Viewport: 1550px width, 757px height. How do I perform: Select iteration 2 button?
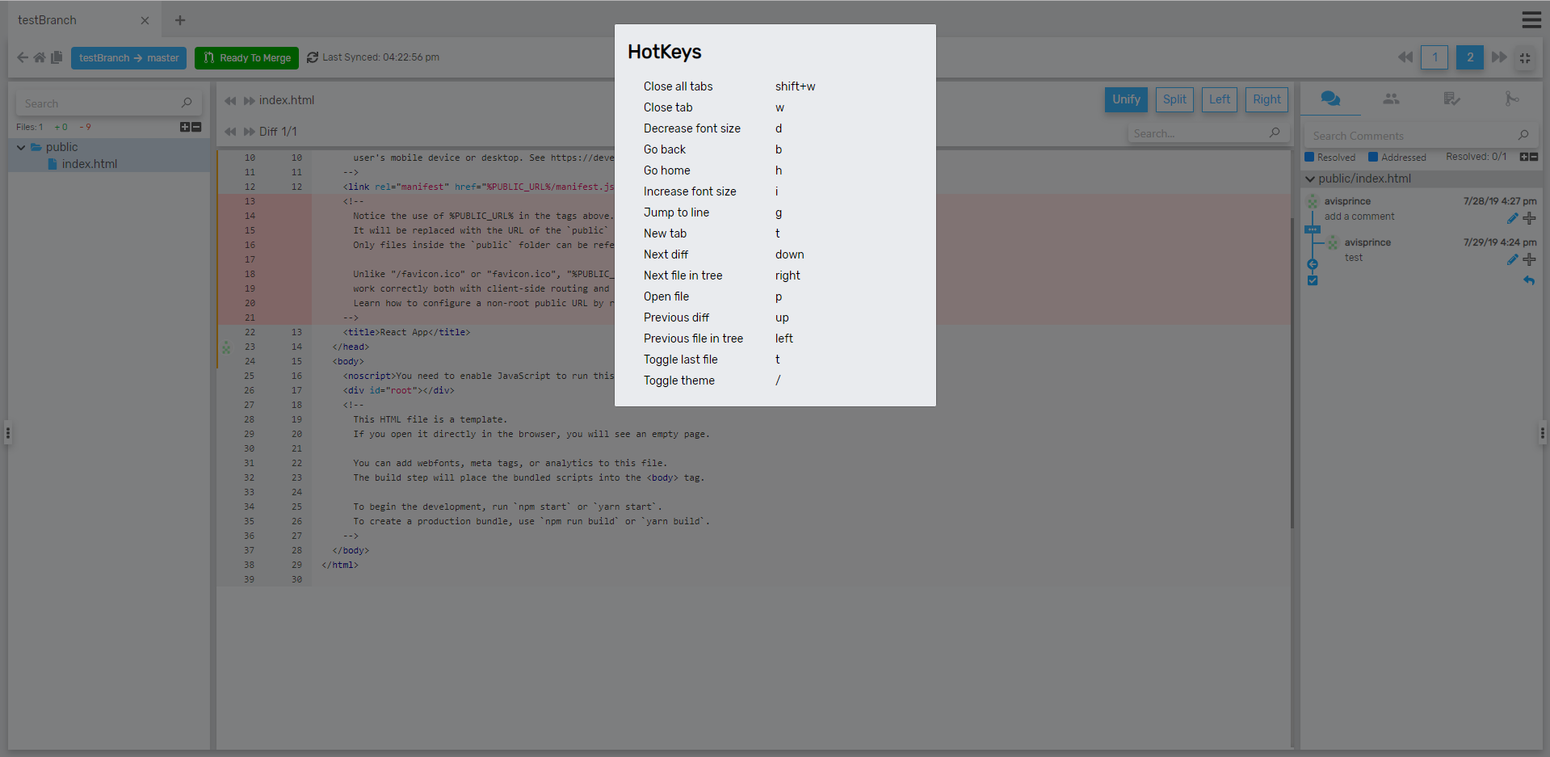[x=1470, y=57]
